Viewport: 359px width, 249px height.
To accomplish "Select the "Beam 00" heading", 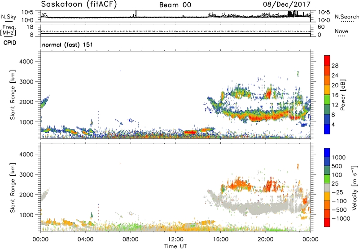I will click(175, 5).
